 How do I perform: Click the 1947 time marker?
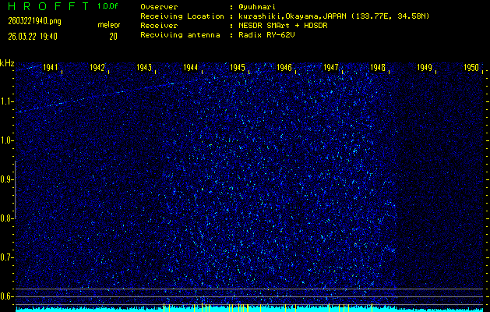pyautogui.click(x=331, y=68)
